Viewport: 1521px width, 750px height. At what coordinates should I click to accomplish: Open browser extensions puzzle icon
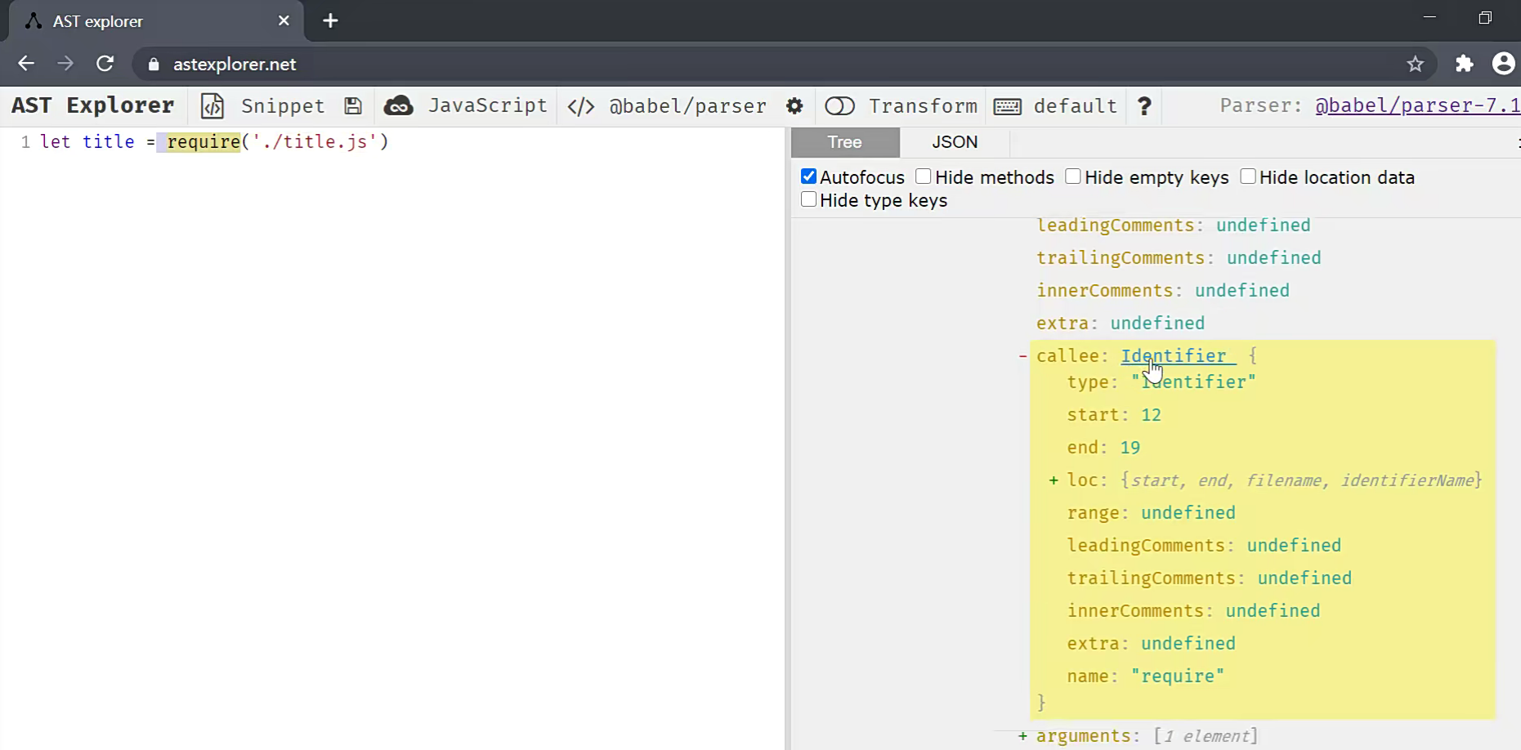click(1464, 64)
